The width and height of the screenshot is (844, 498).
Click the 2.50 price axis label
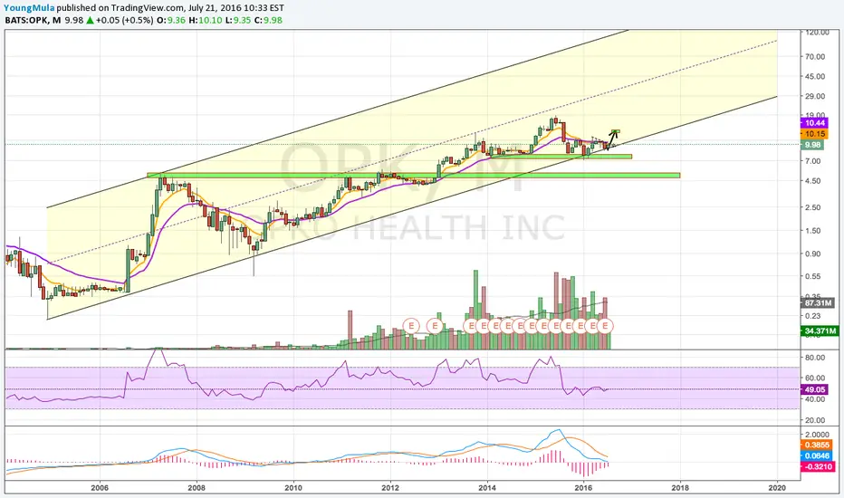(x=813, y=207)
